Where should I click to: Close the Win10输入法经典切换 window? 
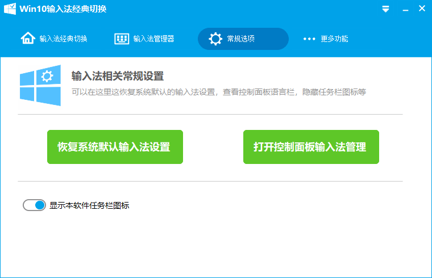[x=422, y=9]
